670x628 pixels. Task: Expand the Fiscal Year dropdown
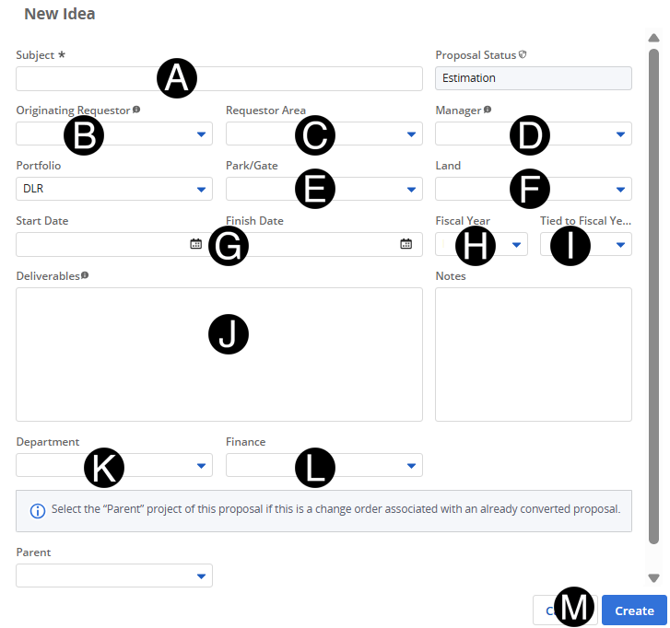516,245
